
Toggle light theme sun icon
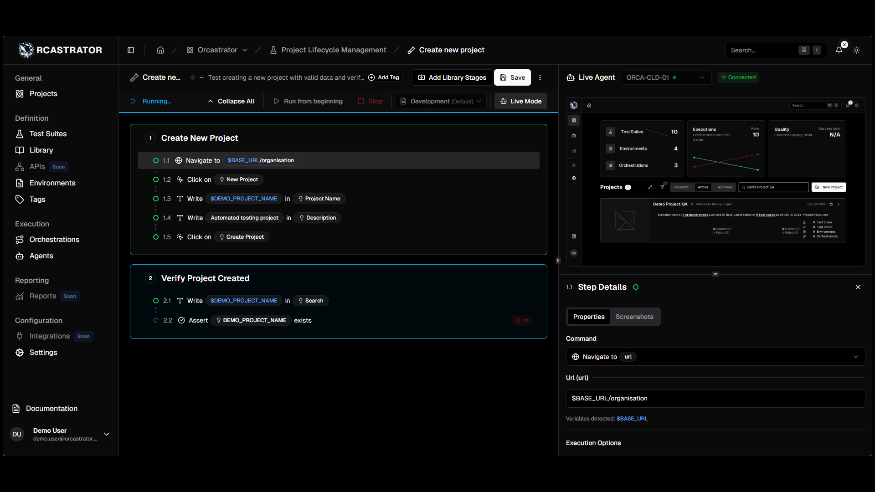(x=856, y=50)
